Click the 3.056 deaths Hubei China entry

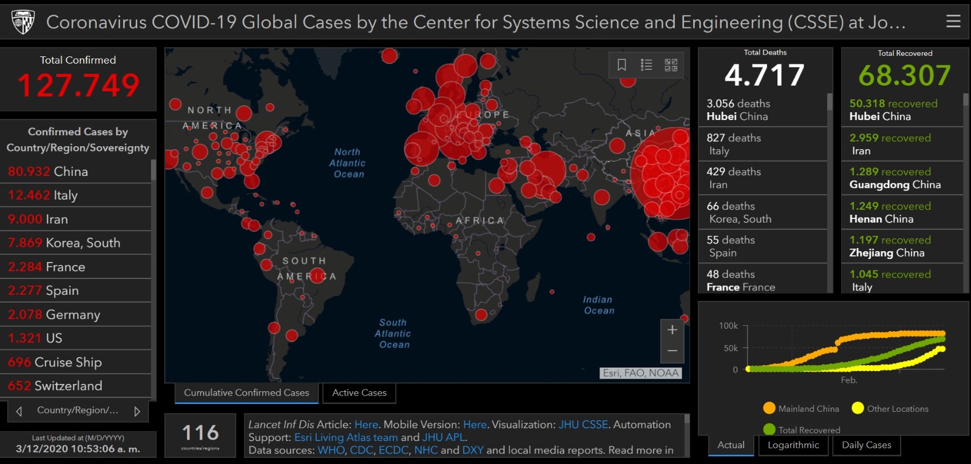point(763,110)
